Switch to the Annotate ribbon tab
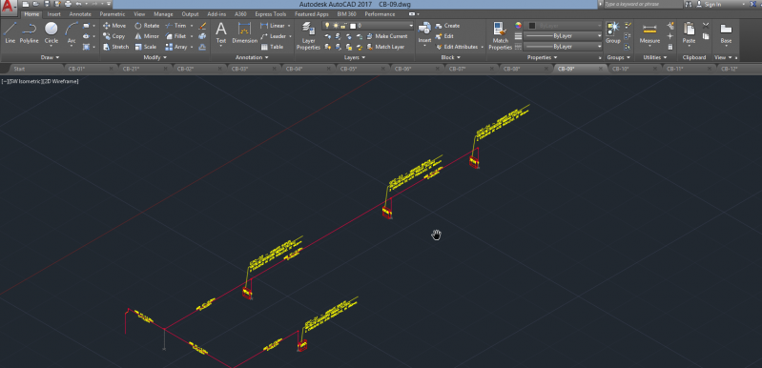The height and width of the screenshot is (368, 762). click(80, 14)
